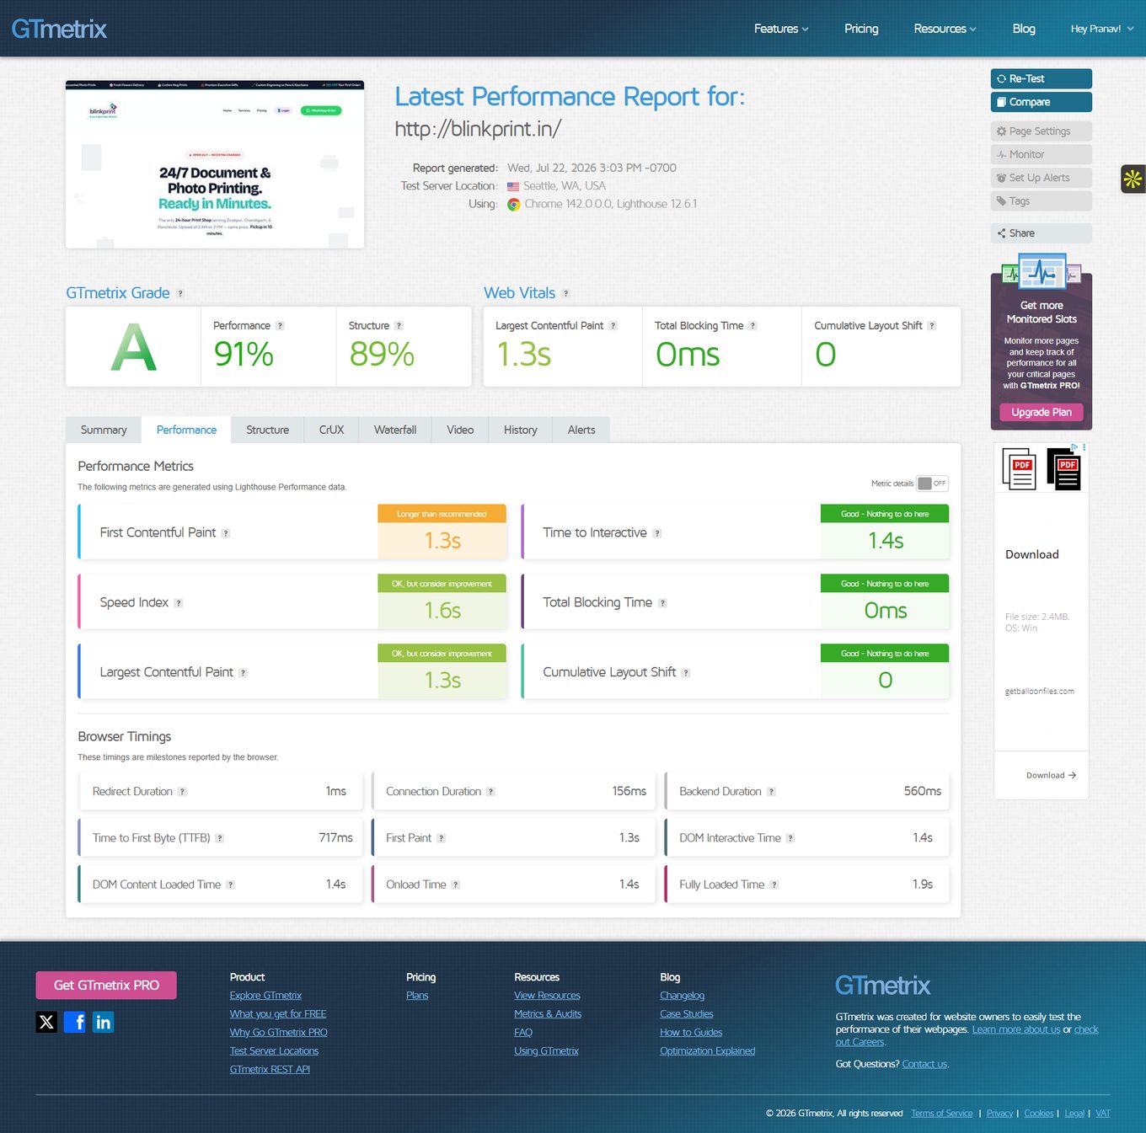Open Test Server Locations footer link

pyautogui.click(x=274, y=1051)
